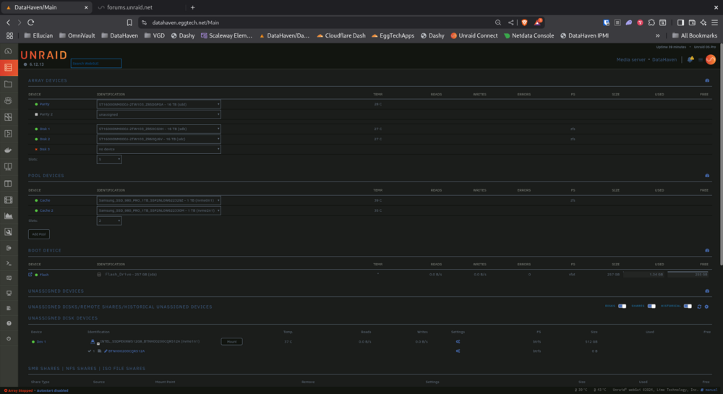Open the Shares folder sidebar icon
Viewport: 723px width, 394px height.
click(8, 85)
